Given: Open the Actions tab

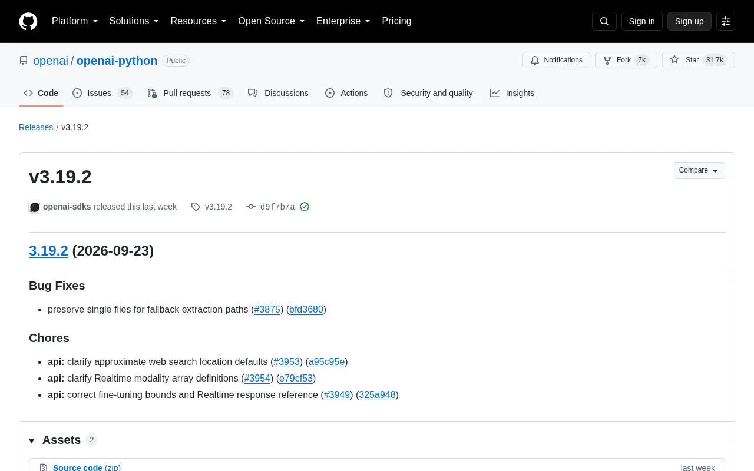Looking at the screenshot, I should 346,93.
